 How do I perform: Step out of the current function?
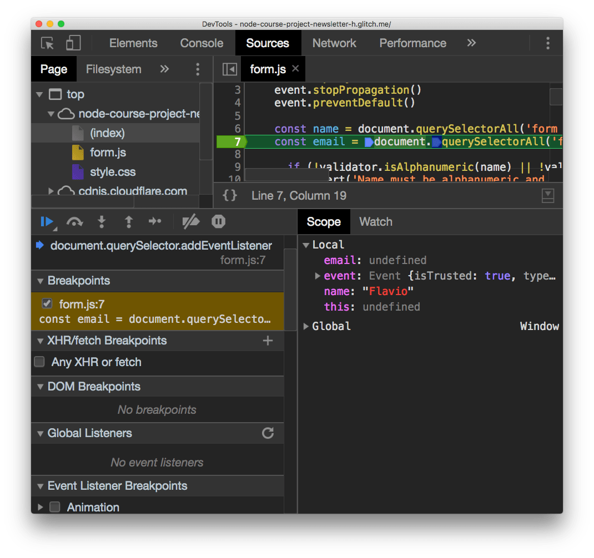(128, 222)
